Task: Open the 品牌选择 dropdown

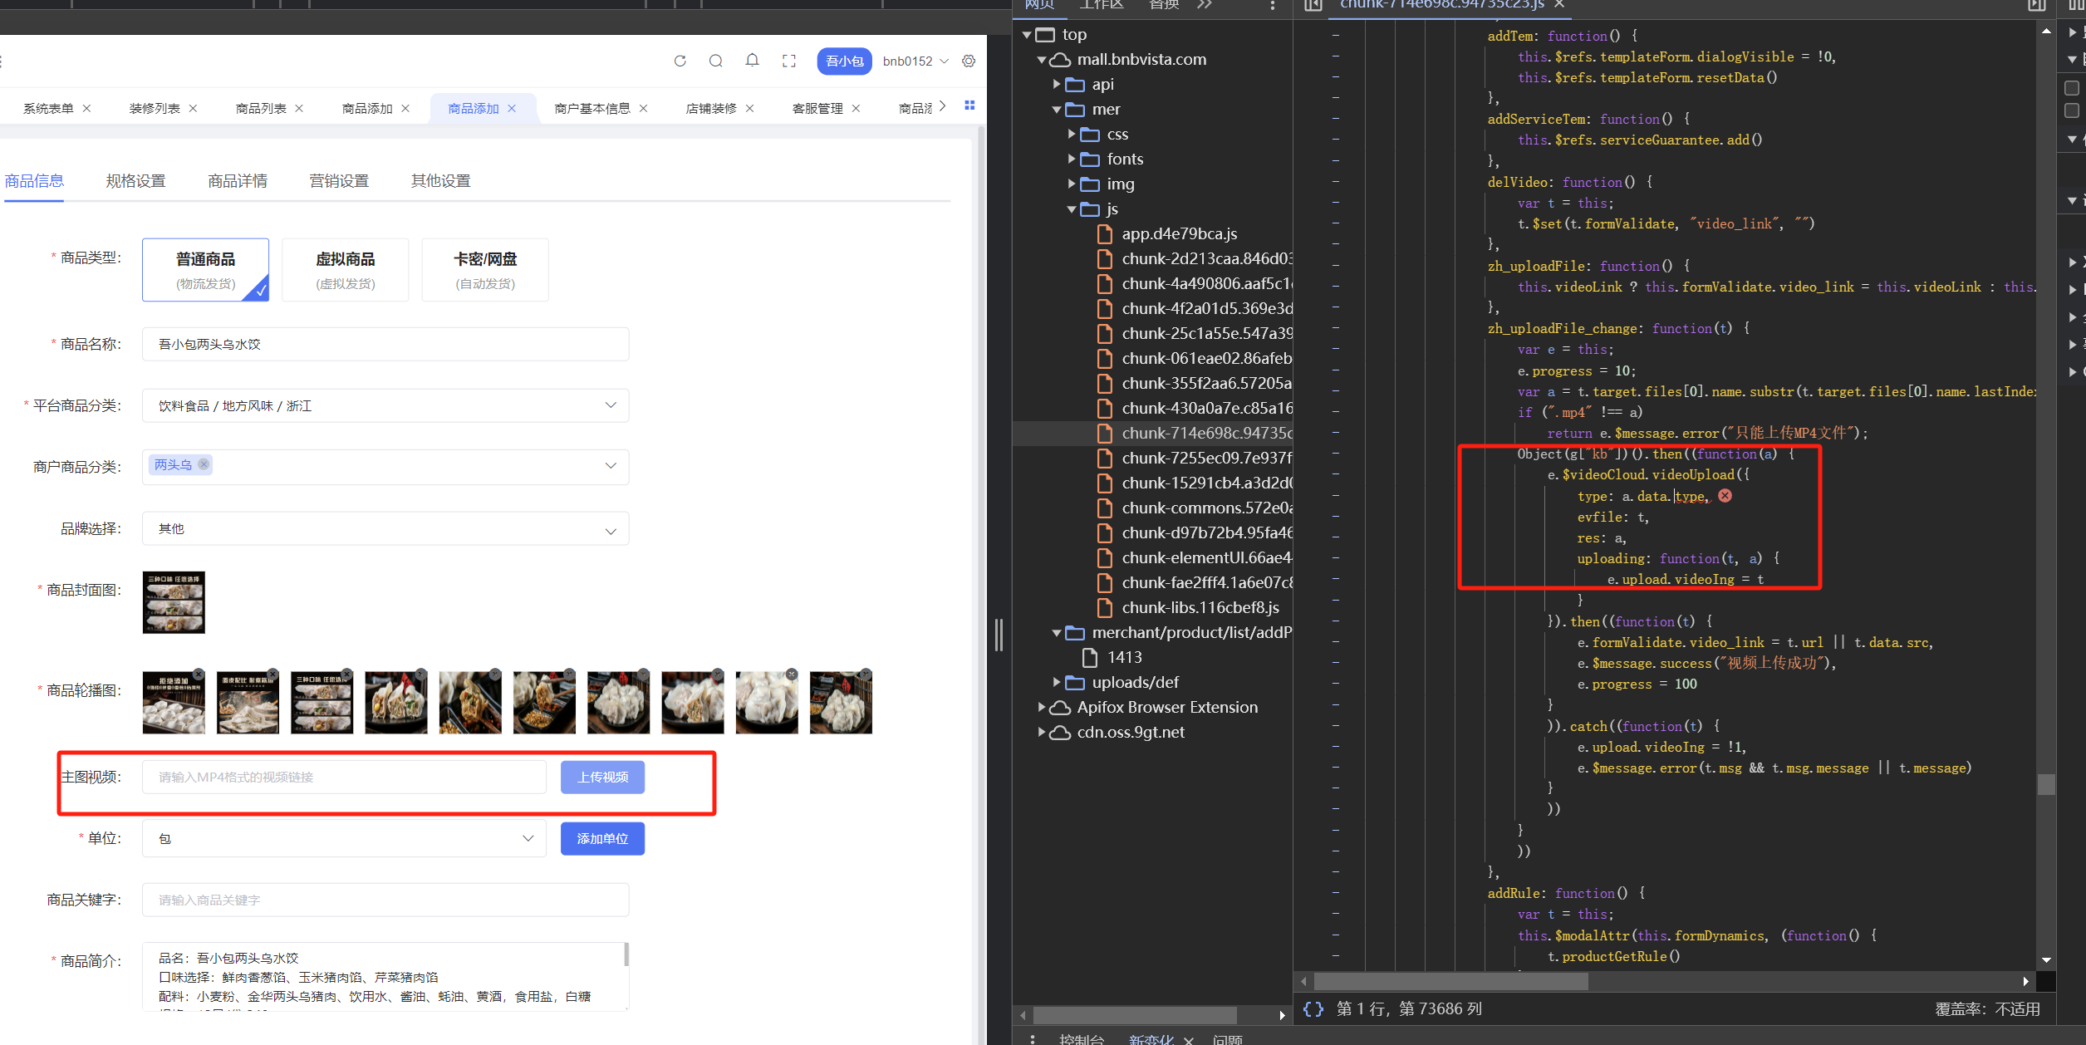Action: (385, 528)
